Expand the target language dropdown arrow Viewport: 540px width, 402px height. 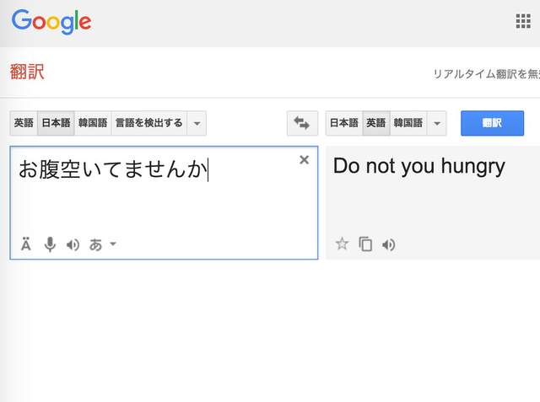click(436, 123)
